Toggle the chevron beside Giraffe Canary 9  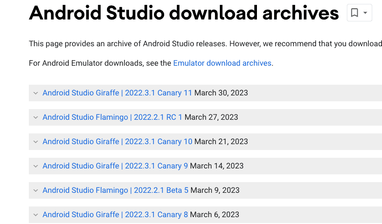coord(35,166)
